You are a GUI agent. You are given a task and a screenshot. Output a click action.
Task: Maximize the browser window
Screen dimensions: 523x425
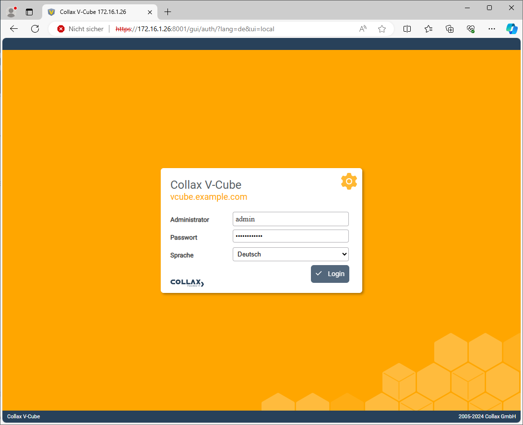tap(489, 8)
